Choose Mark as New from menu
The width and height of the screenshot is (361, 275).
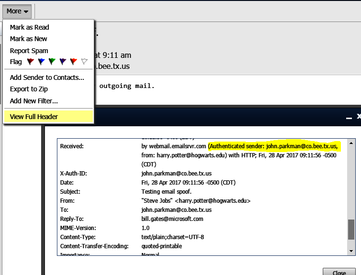28,39
